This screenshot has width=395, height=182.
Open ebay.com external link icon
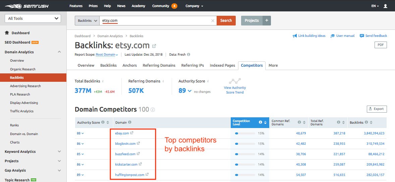132,133
